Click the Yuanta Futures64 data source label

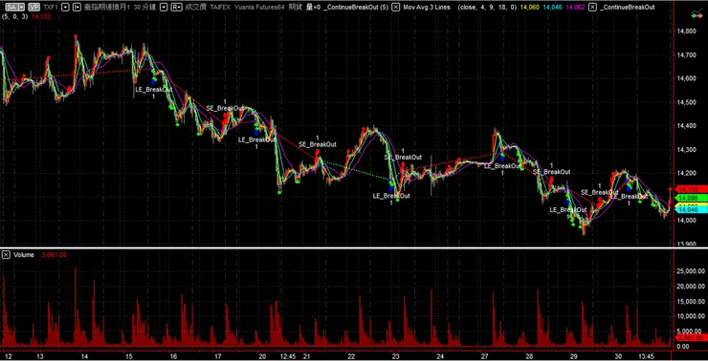[258, 8]
